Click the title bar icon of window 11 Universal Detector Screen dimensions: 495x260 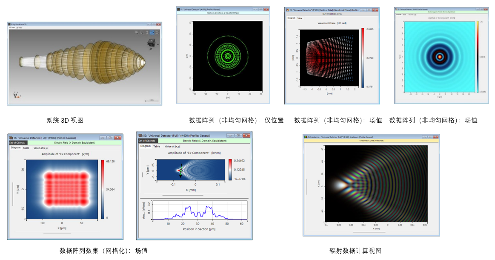coord(178,9)
